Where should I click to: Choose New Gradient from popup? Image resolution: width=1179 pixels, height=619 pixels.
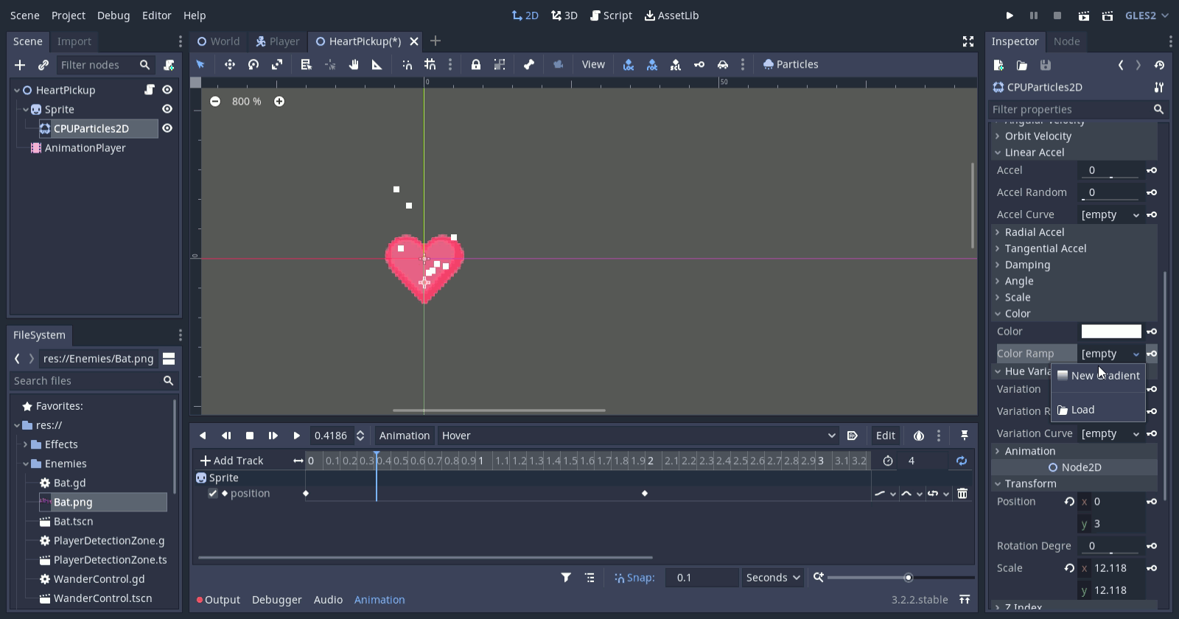point(1098,376)
